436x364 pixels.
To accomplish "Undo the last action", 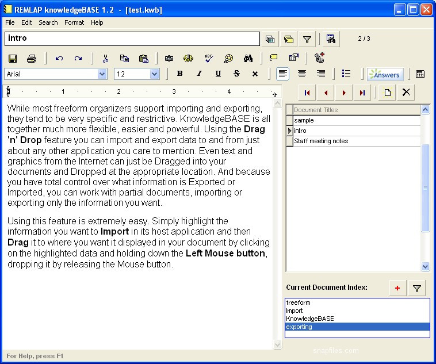I will (59, 59).
